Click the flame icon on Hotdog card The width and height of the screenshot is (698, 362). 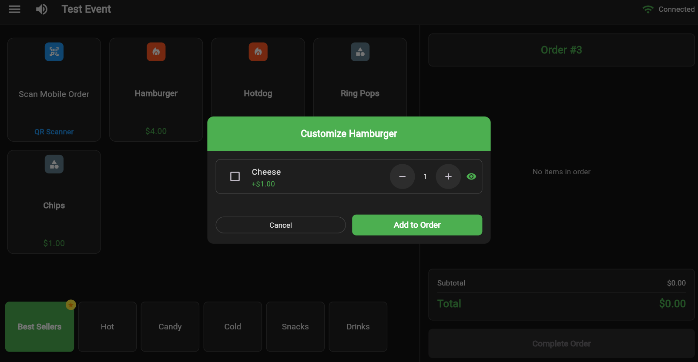[x=258, y=52]
